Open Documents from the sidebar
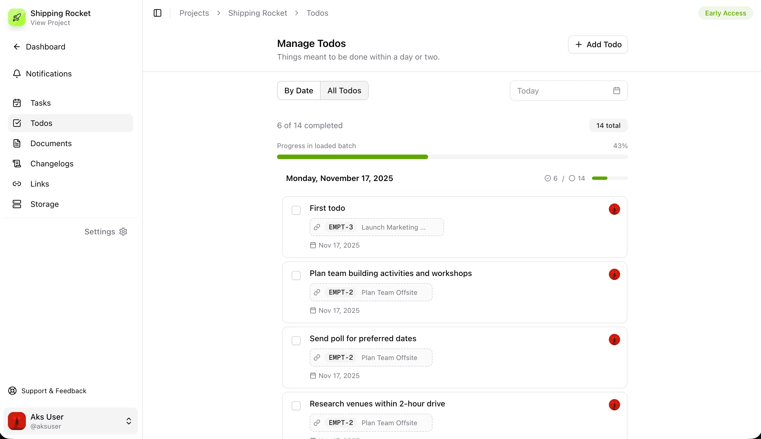Image resolution: width=761 pixels, height=439 pixels. tap(51, 143)
